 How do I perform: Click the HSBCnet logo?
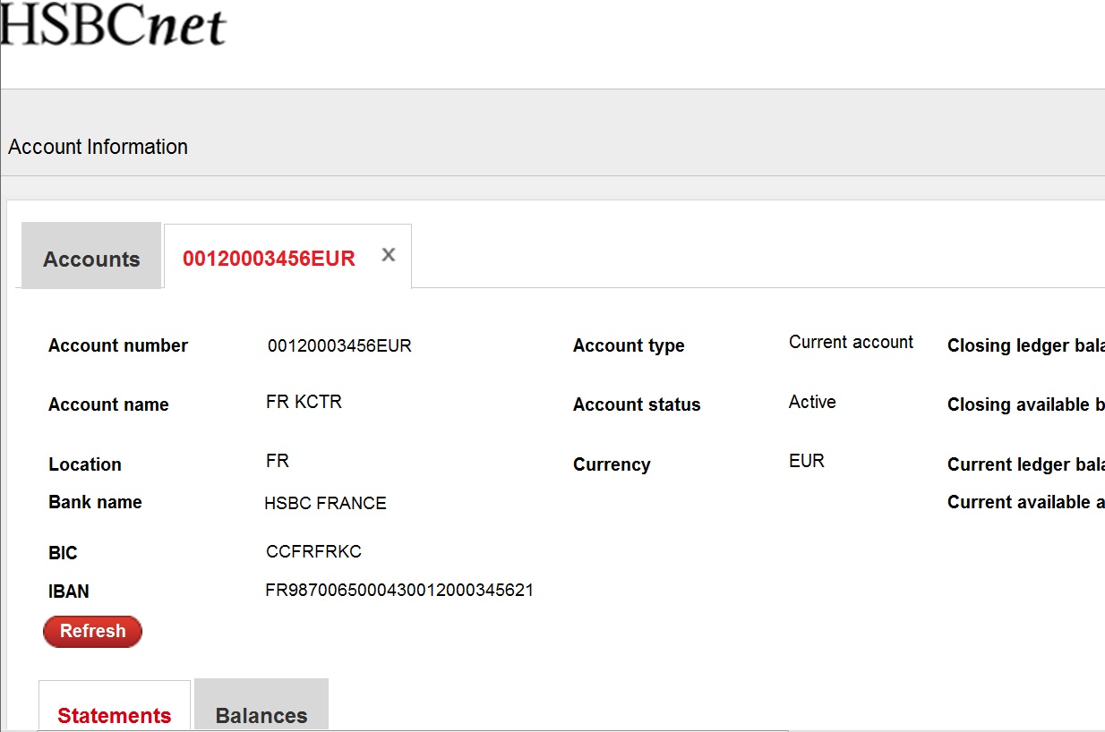[x=114, y=24]
